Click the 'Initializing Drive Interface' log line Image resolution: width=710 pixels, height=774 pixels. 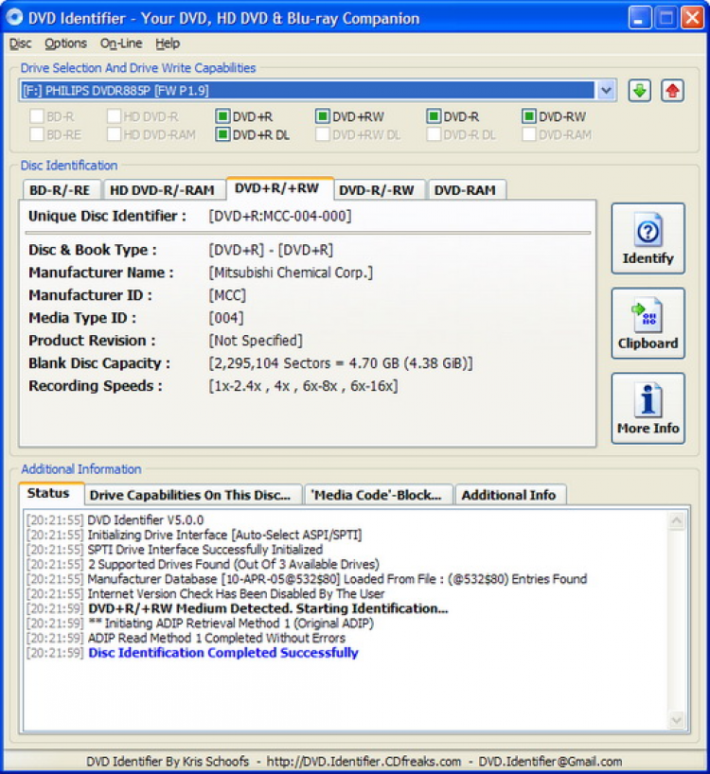(224, 535)
